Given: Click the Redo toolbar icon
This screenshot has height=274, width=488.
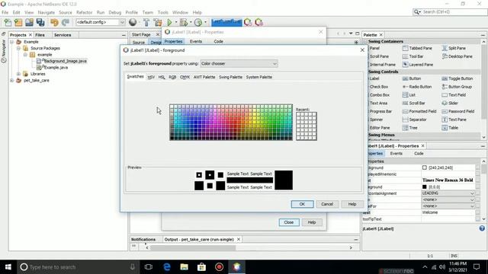Looking at the screenshot, I should tap(66, 22).
